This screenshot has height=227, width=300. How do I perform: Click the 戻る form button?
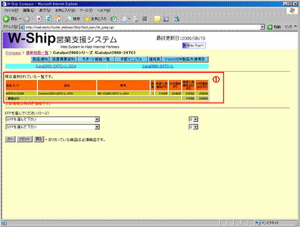[39, 139]
